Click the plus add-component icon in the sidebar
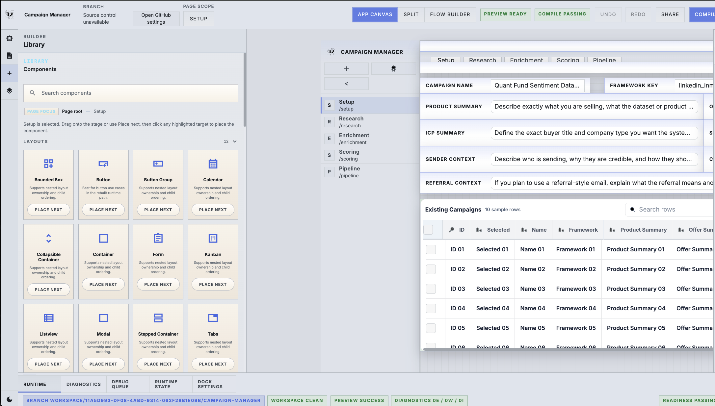The width and height of the screenshot is (715, 406). tap(9, 73)
